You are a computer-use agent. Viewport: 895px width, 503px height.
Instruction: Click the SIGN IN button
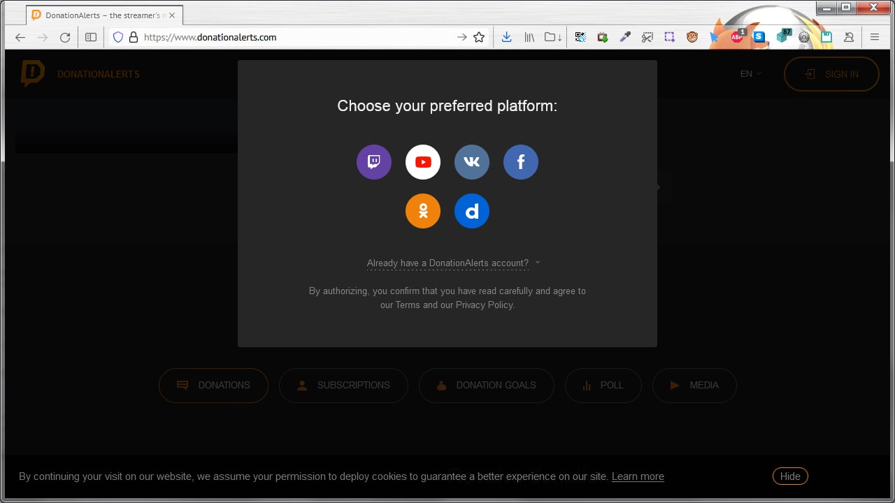tap(831, 74)
